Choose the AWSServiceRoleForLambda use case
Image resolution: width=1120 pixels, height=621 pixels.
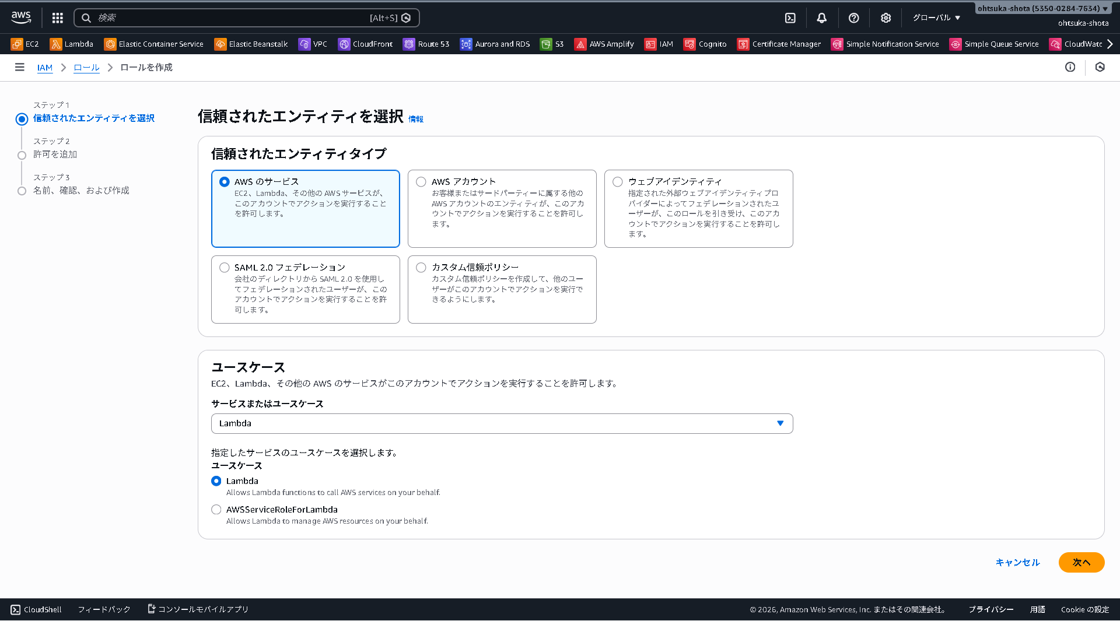[216, 509]
